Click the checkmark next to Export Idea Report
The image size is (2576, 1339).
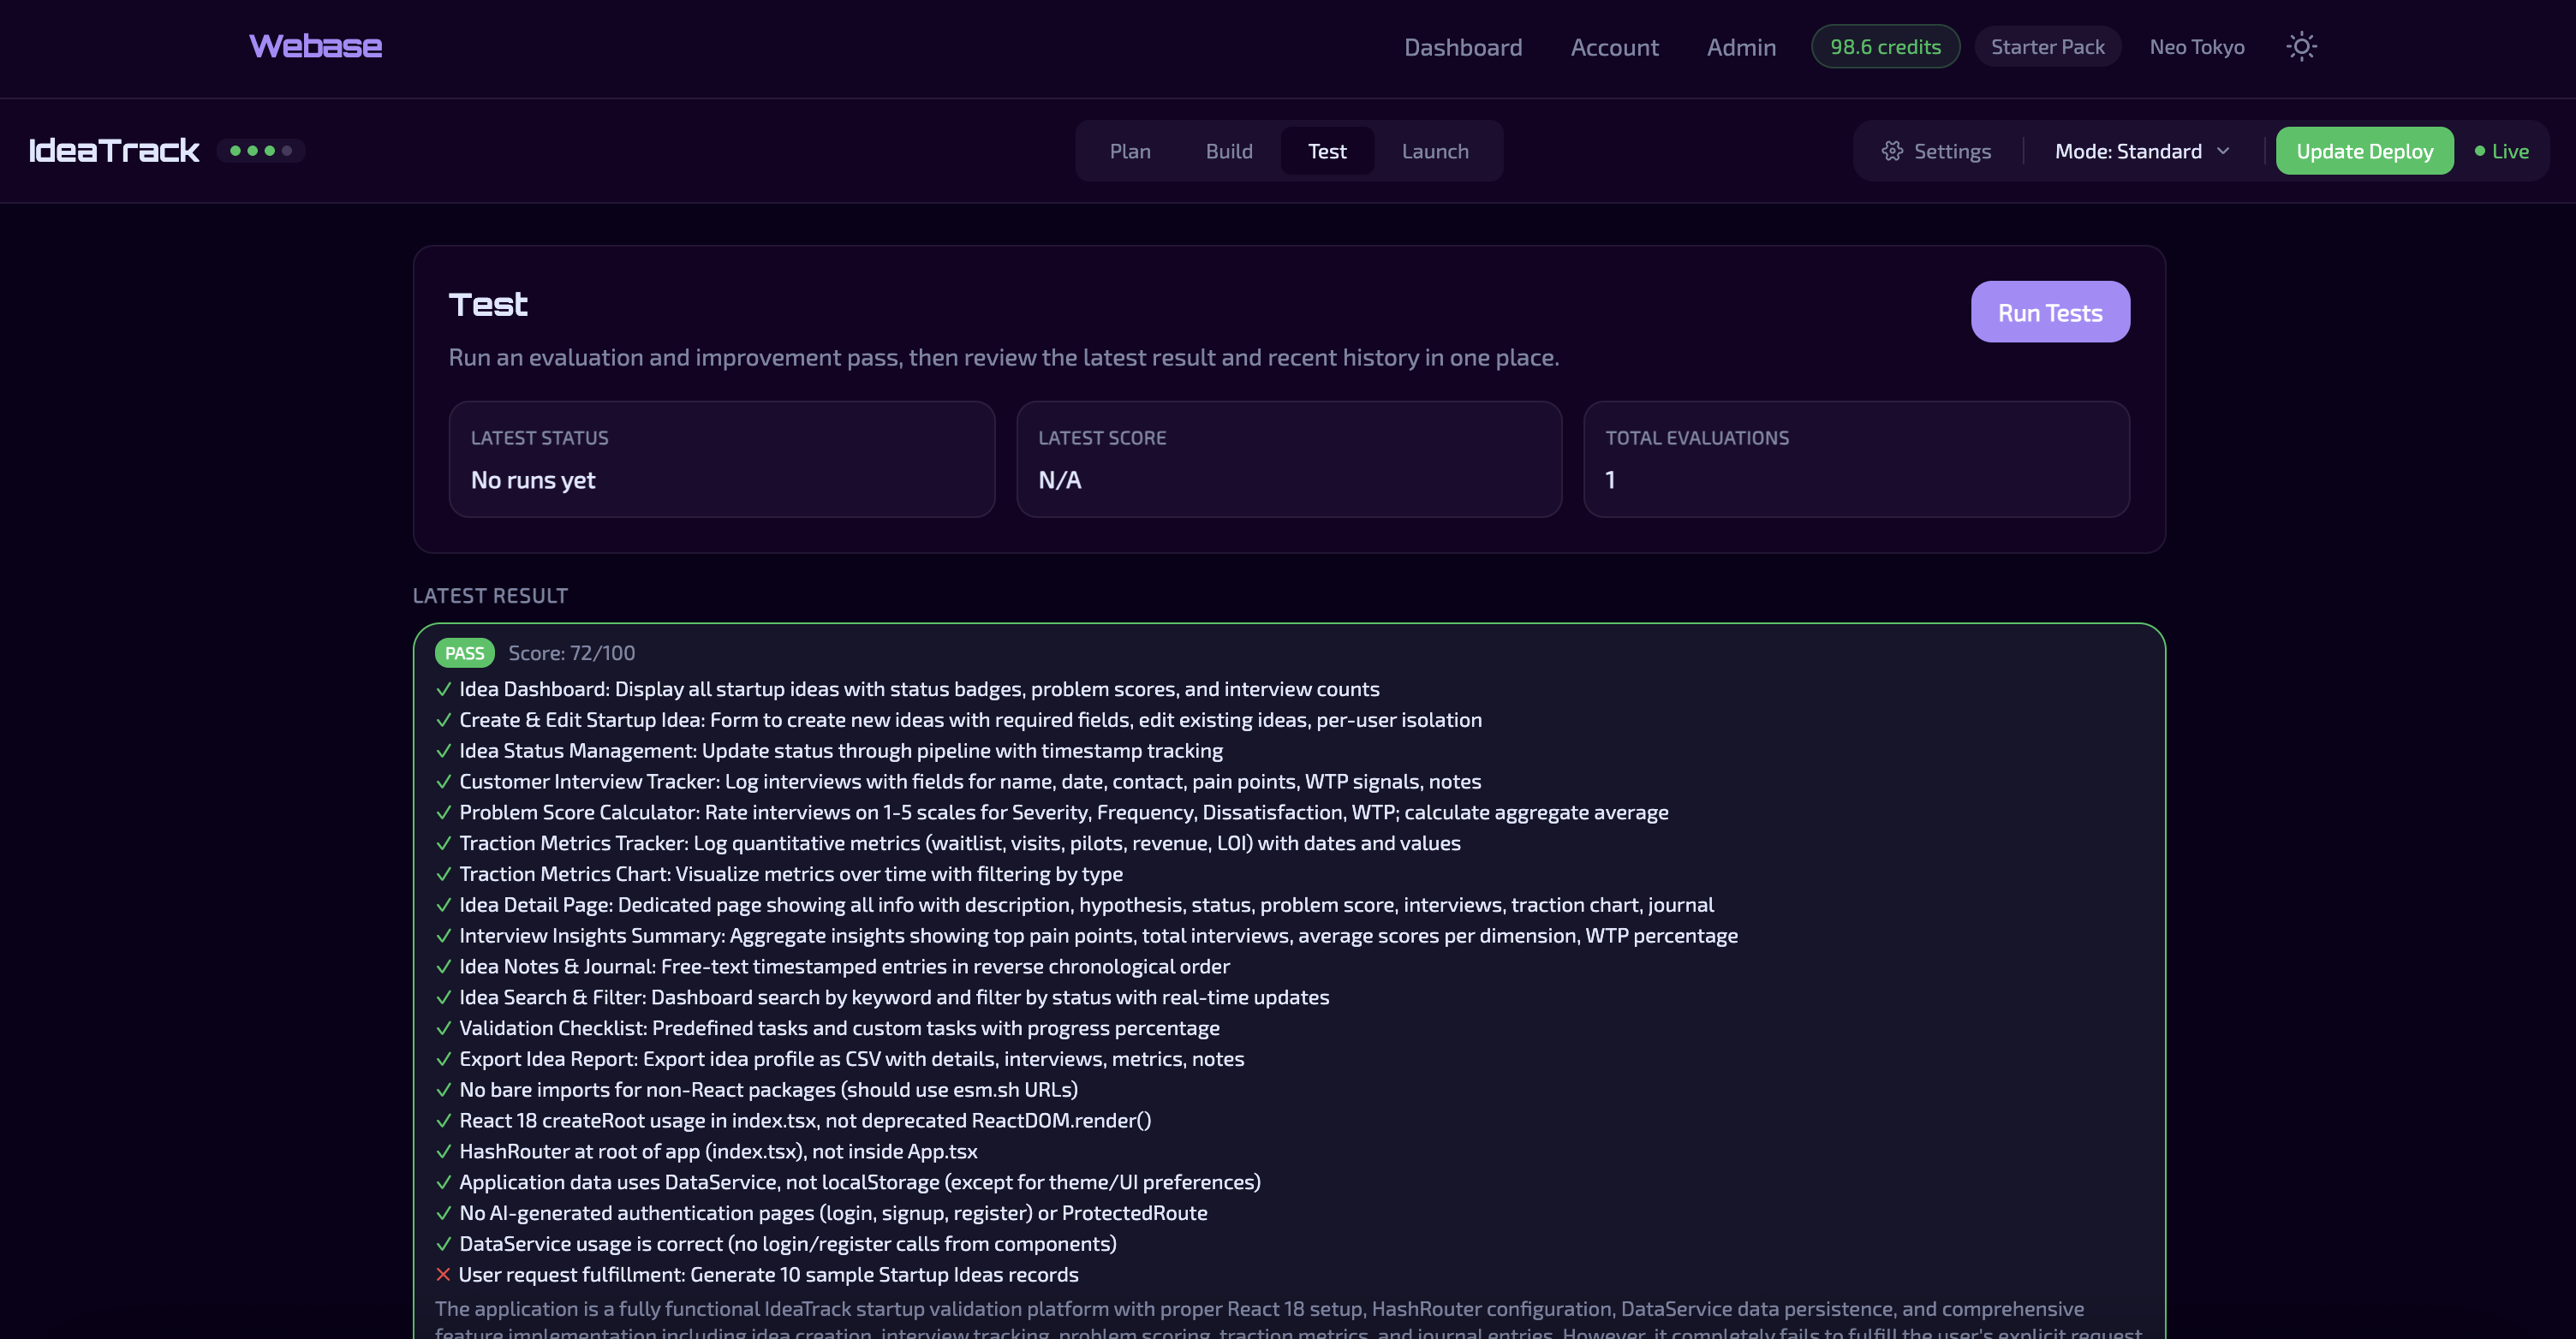pyautogui.click(x=443, y=1059)
